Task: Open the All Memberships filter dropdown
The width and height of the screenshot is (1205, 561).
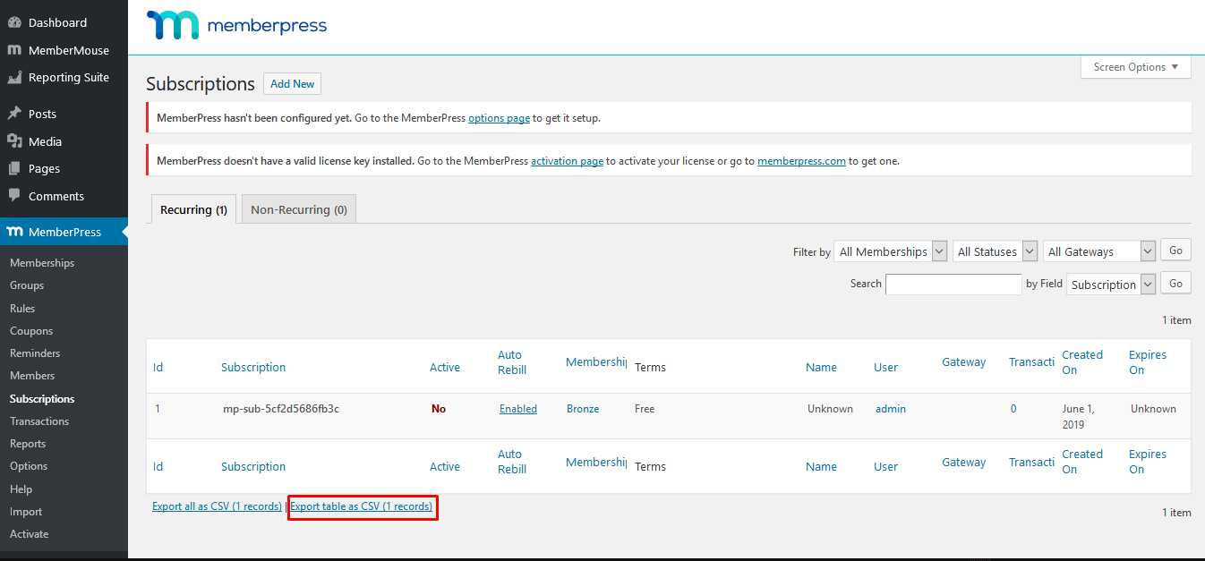Action: point(890,251)
